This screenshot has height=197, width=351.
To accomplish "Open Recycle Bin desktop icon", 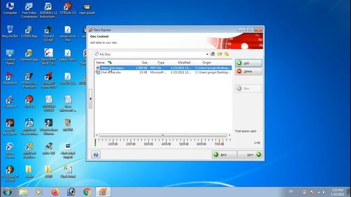I will click(x=10, y=31).
